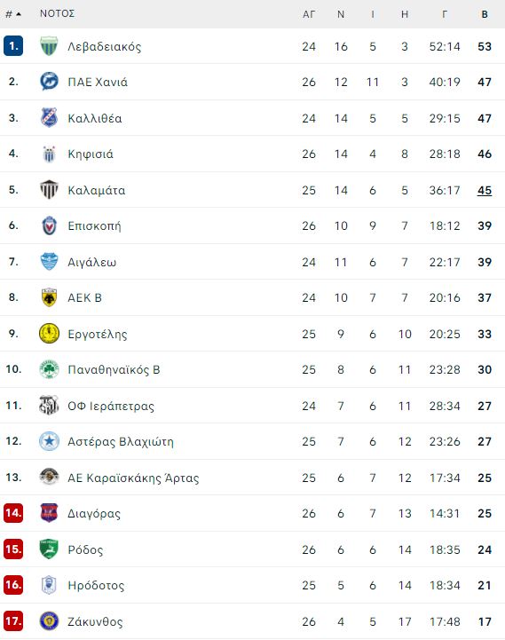This screenshot has height=640, width=505.
Task: Click the blue position badge 1.
Action: coord(13,46)
